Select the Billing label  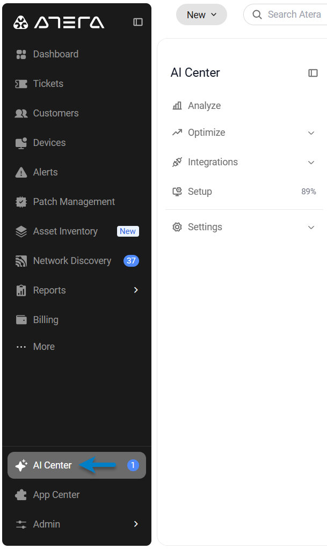[46, 320]
